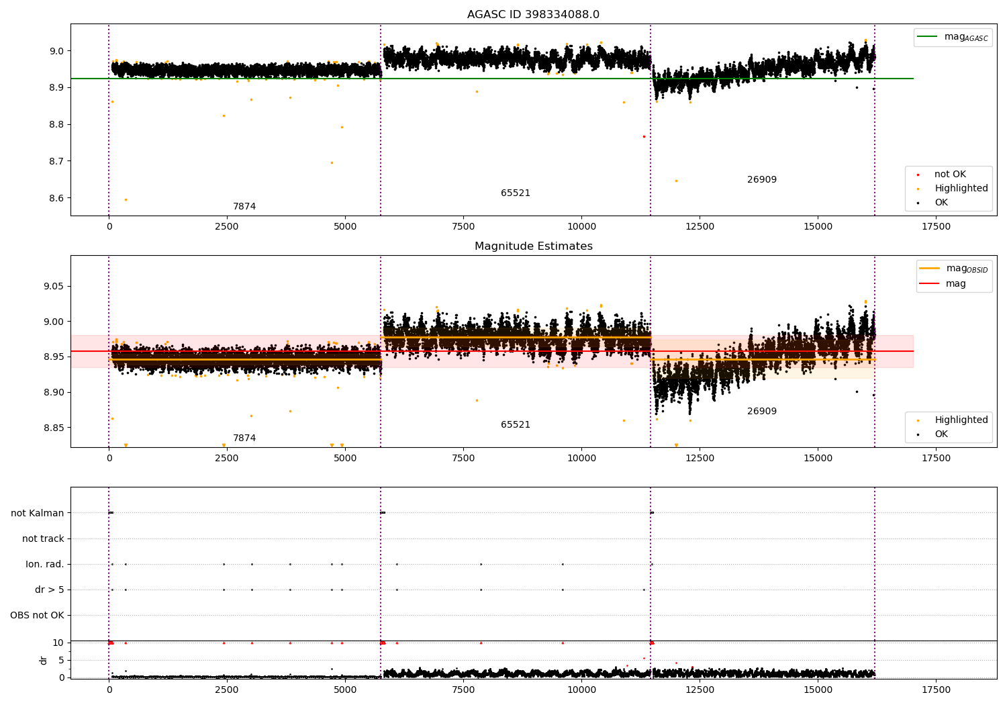Select the mag AGASC legend entry in top plot

coord(953,37)
